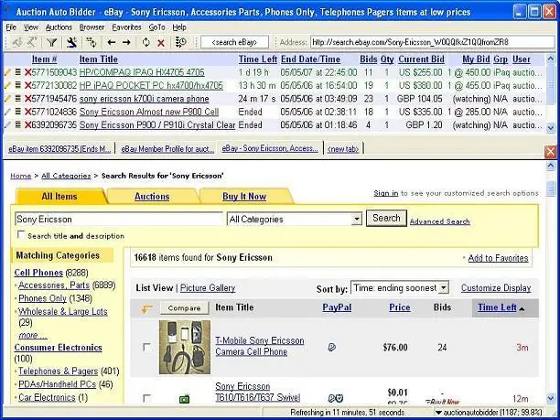Go back with the left arrow icon
Image resolution: width=560 pixels, height=420 pixels.
point(112,42)
